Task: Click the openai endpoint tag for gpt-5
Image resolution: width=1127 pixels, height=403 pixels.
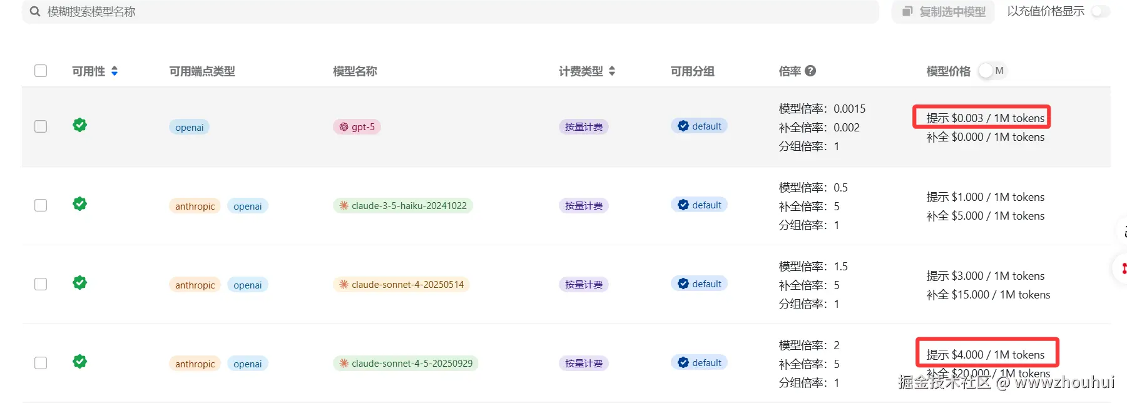Action: click(x=189, y=127)
